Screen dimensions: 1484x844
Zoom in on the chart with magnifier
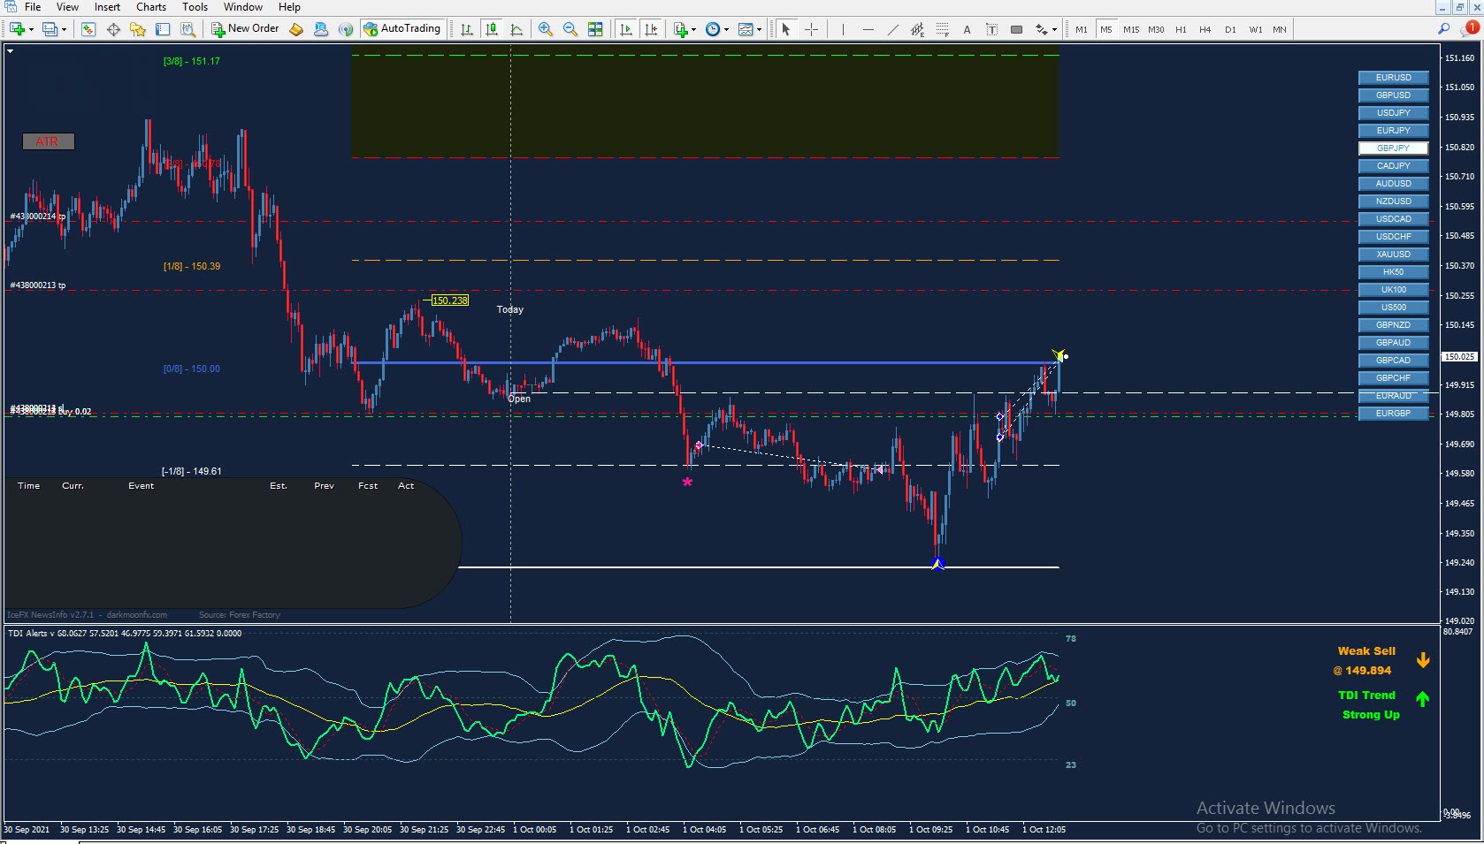coord(546,29)
